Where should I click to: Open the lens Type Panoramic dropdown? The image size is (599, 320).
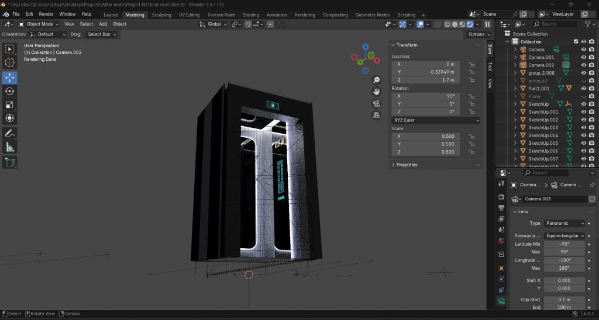[x=564, y=224]
